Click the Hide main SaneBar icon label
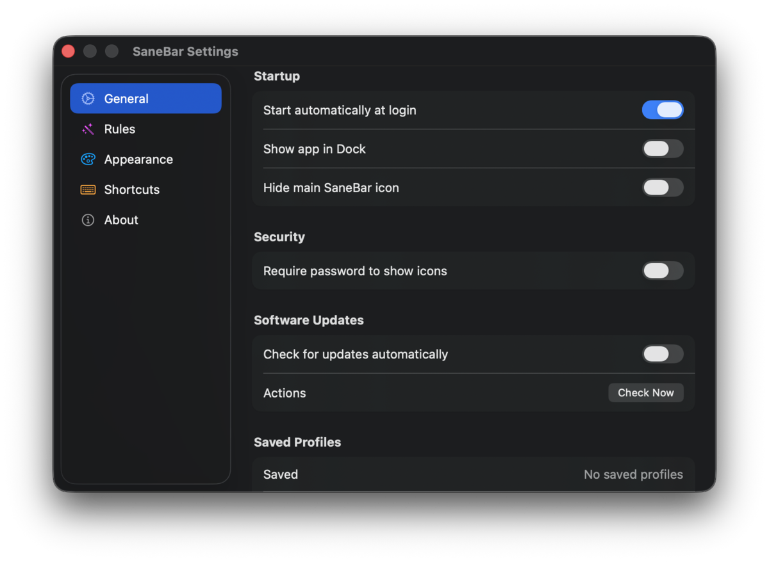Viewport: 769px width, 562px height. (331, 188)
